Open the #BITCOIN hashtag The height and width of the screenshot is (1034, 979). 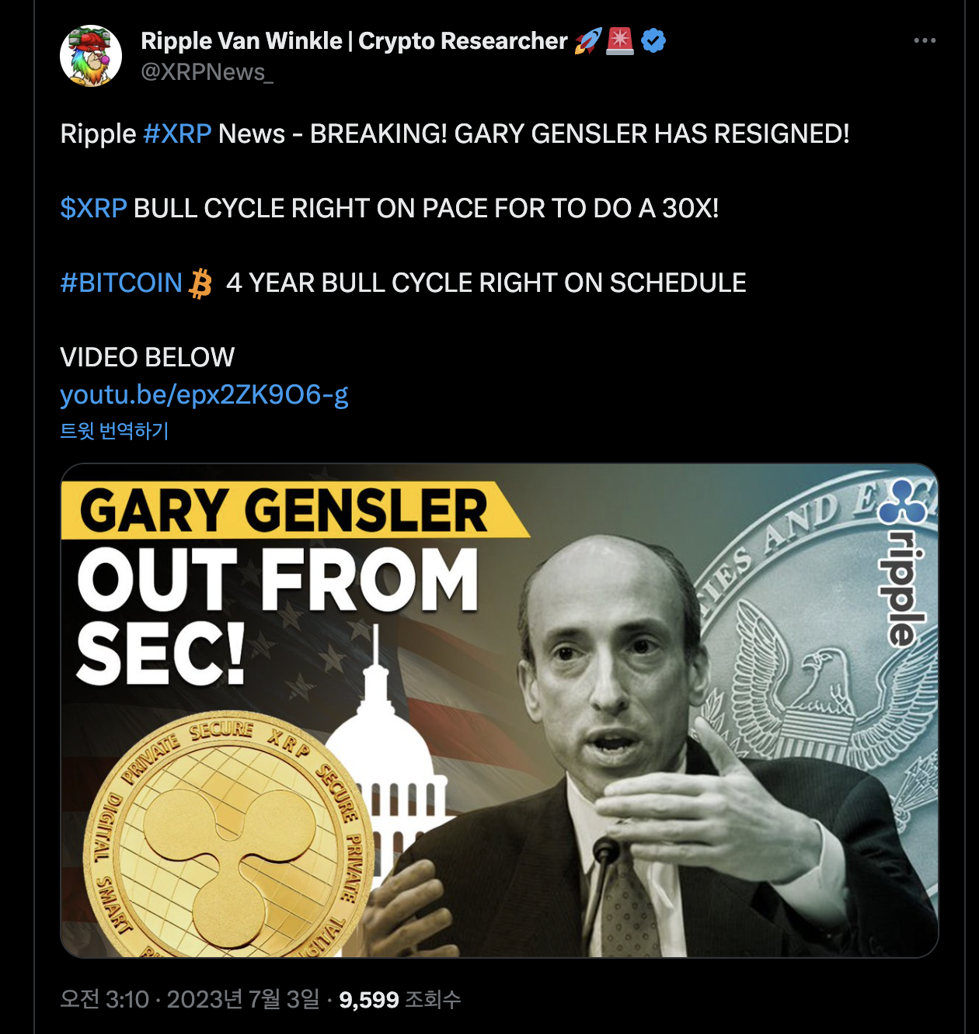[121, 283]
